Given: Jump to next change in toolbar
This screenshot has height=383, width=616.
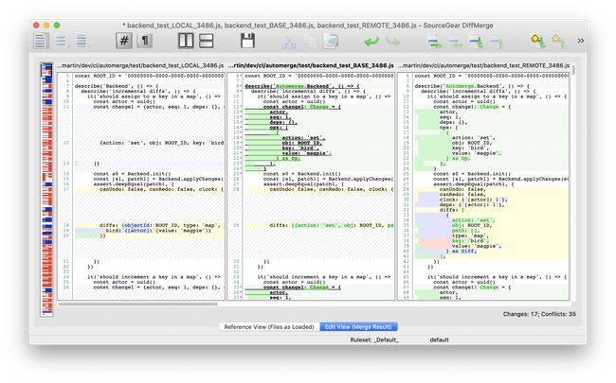Looking at the screenshot, I should [x=433, y=41].
